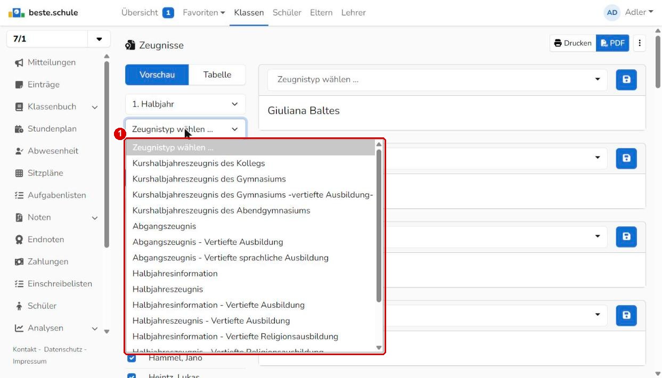Click the Zahlungen money icon
This screenshot has width=662, height=378.
[x=19, y=262]
